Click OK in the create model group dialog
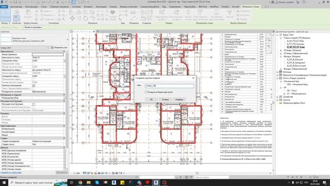The width and height of the screenshot is (330, 186). [x=151, y=99]
